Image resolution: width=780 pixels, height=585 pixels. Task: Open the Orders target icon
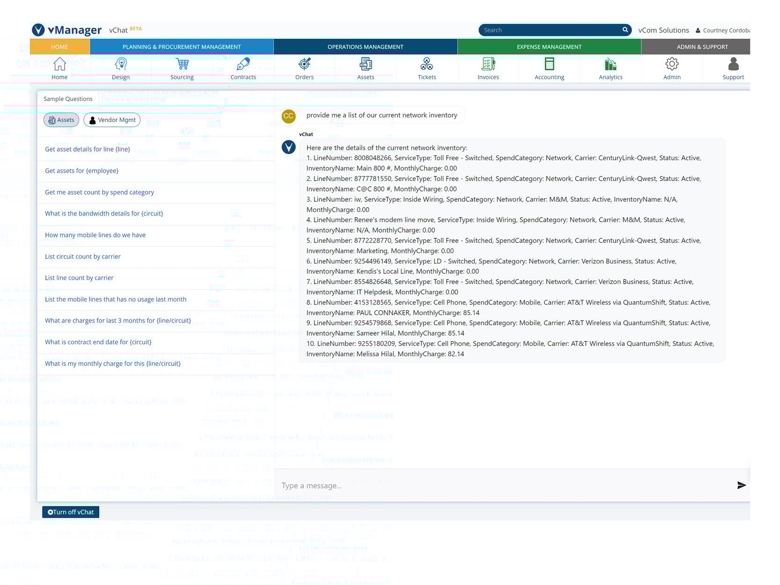click(304, 68)
